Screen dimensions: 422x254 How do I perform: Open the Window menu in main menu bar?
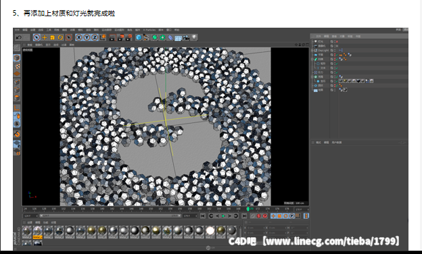tap(169, 30)
